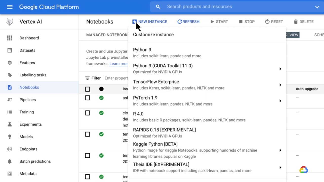324x182 pixels.
Task: Click green status check of 'asl' row
Action: pos(101,98)
